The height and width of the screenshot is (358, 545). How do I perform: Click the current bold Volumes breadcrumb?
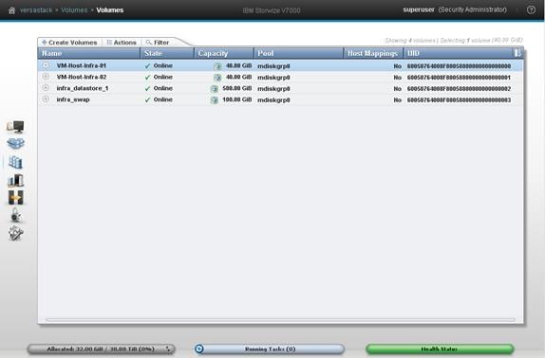(110, 10)
